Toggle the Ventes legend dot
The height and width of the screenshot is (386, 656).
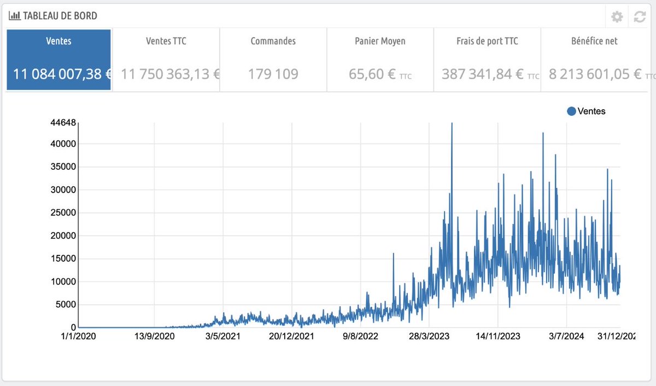click(x=571, y=111)
